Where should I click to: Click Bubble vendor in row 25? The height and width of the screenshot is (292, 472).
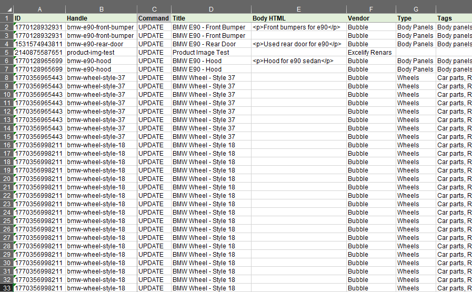click(x=371, y=221)
